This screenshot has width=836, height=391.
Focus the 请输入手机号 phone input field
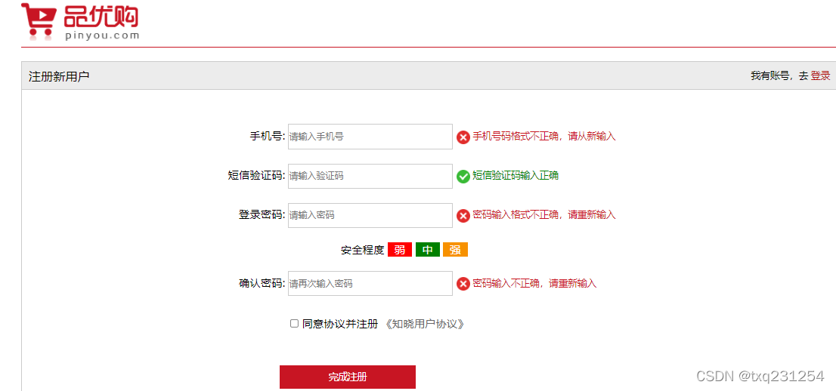(x=370, y=137)
